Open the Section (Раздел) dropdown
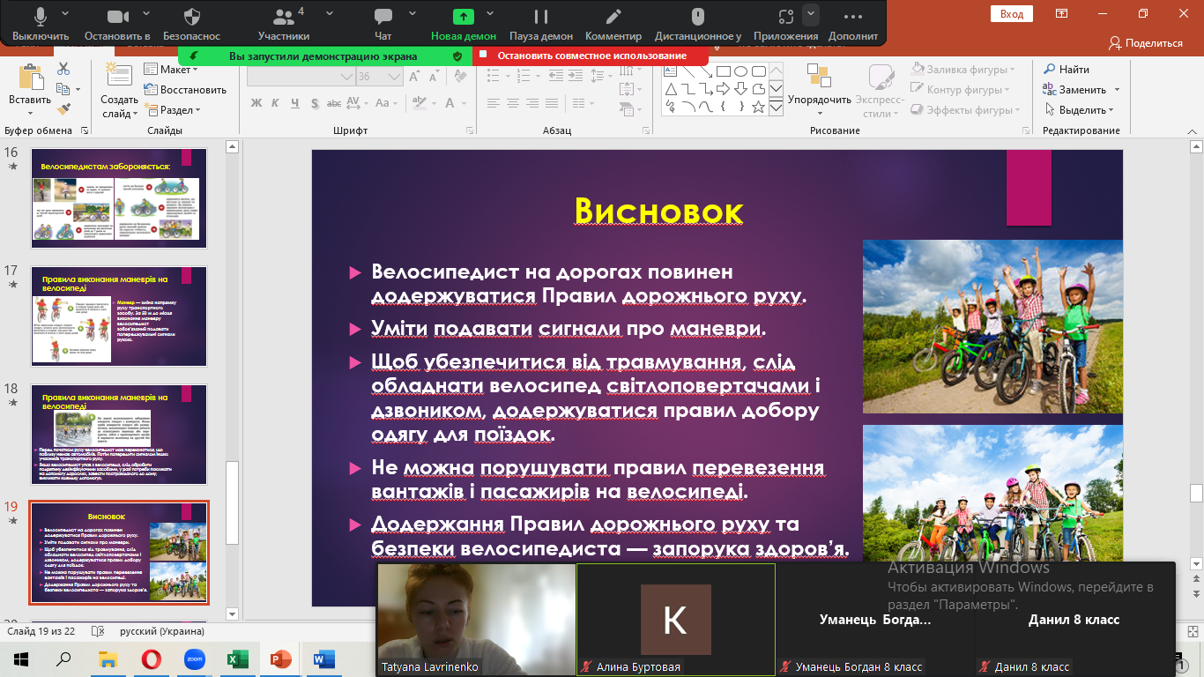This screenshot has width=1204, height=677. (174, 110)
